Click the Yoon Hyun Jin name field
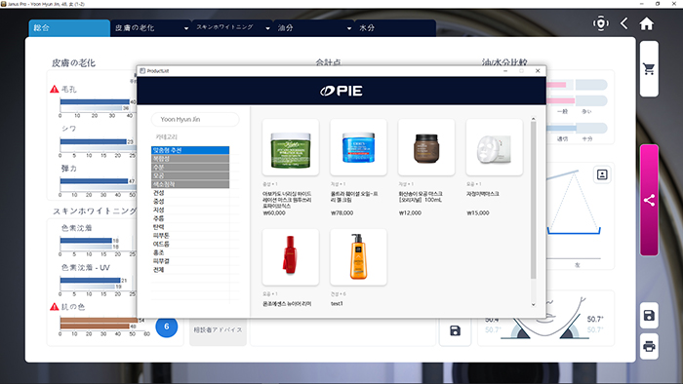Image resolution: width=683 pixels, height=384 pixels. [x=195, y=119]
